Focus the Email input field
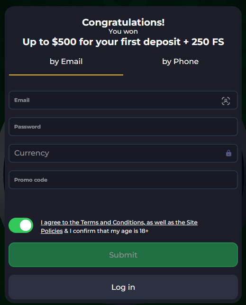246x305 pixels. click(x=123, y=100)
